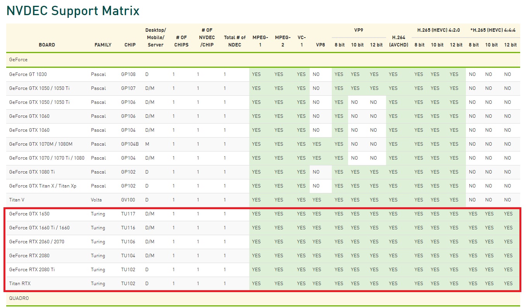
Task: Click the VP8 column header
Action: 320,45
